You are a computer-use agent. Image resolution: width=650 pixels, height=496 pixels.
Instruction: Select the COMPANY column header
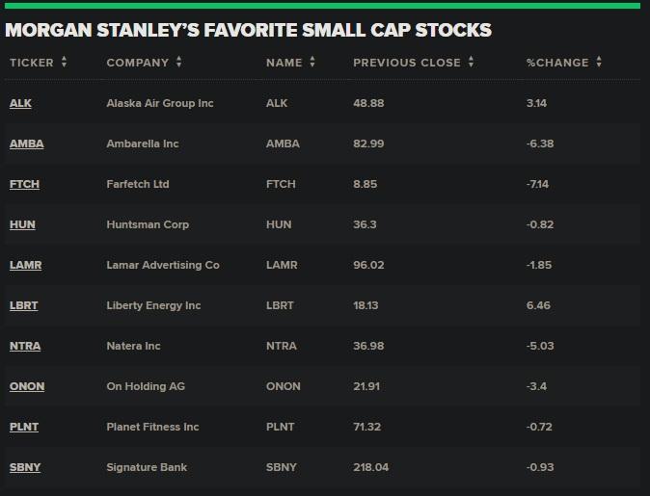click(137, 63)
